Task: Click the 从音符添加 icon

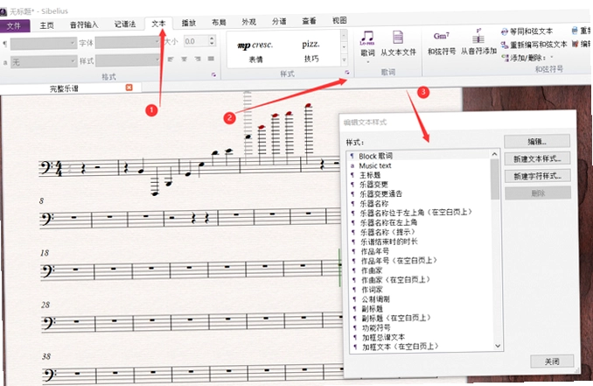Action: click(x=478, y=37)
